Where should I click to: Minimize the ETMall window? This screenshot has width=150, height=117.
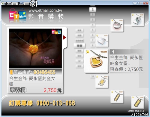pos(135,3)
